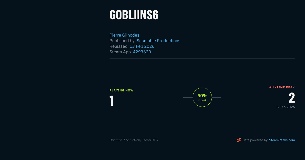Viewport: 305px width, 160px height.
Task: Open publisher Schnibble Productions link
Action: point(158,41)
